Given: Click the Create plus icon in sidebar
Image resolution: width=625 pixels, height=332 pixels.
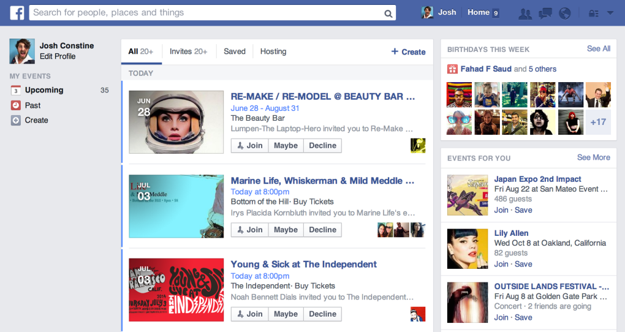Looking at the screenshot, I should 15,120.
